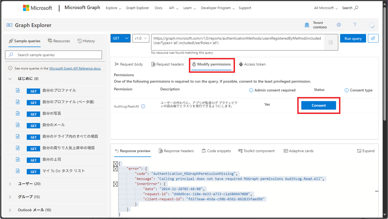The height and width of the screenshot is (219, 388).
Task: Click the search magnifier in header
Action: (x=356, y=8)
